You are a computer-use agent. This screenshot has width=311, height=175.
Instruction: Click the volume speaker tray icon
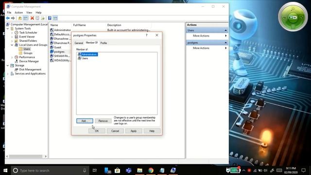(x=266, y=171)
